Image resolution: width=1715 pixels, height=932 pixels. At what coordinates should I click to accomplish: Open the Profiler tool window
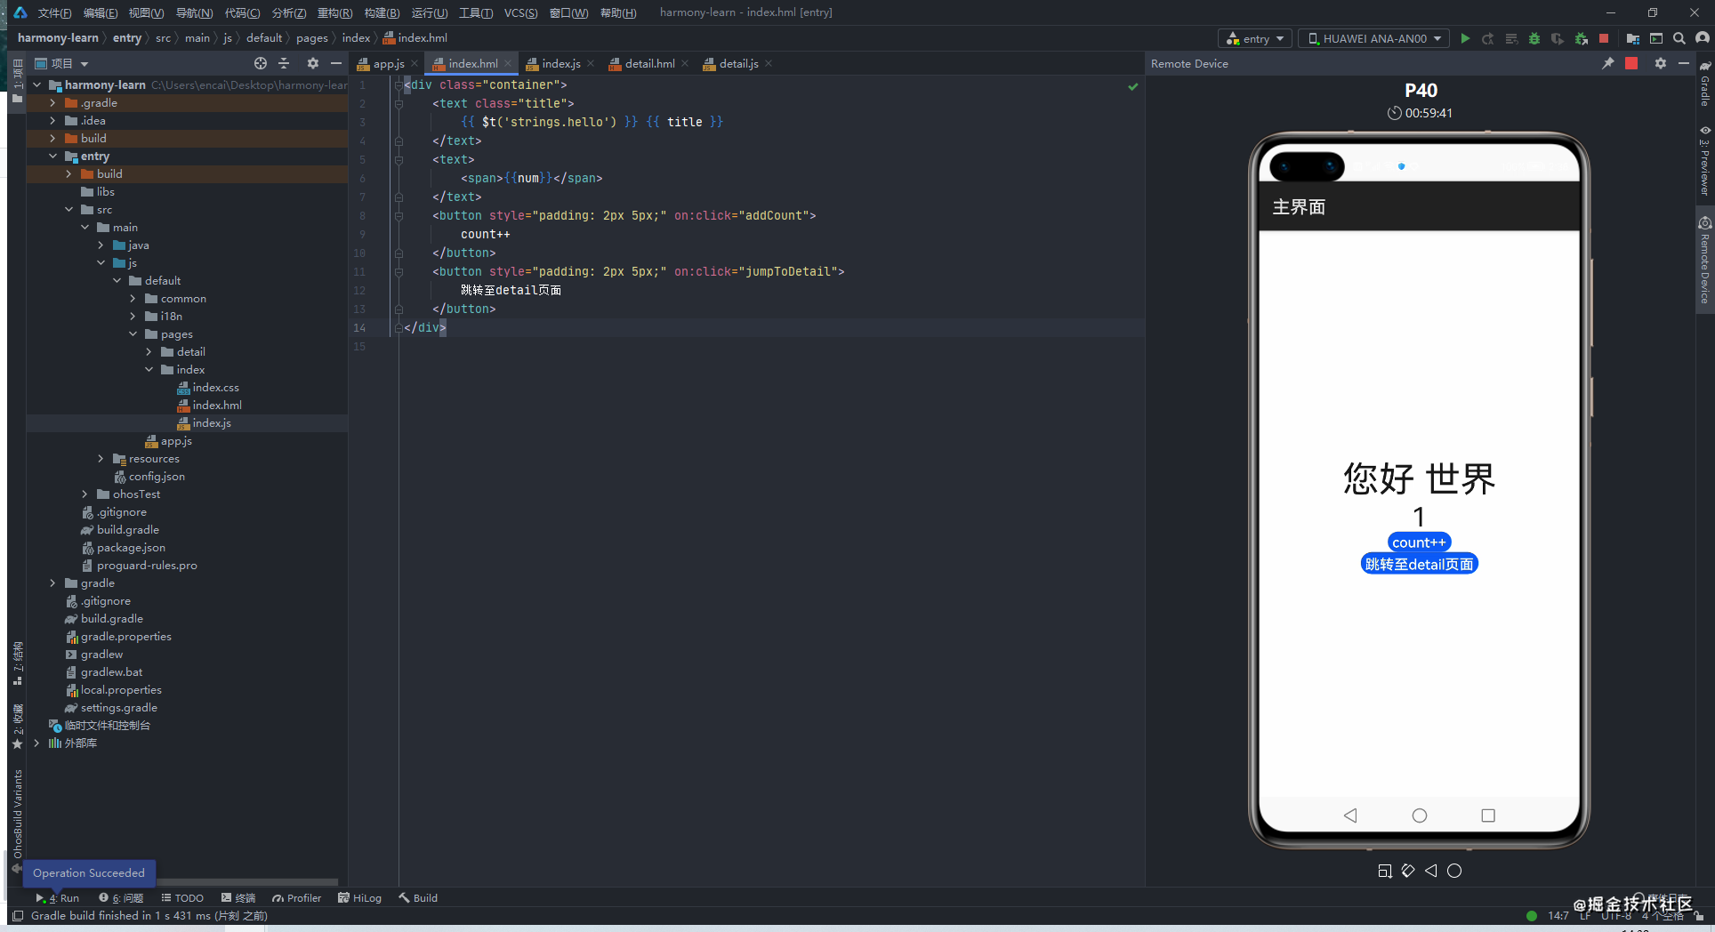[297, 898]
